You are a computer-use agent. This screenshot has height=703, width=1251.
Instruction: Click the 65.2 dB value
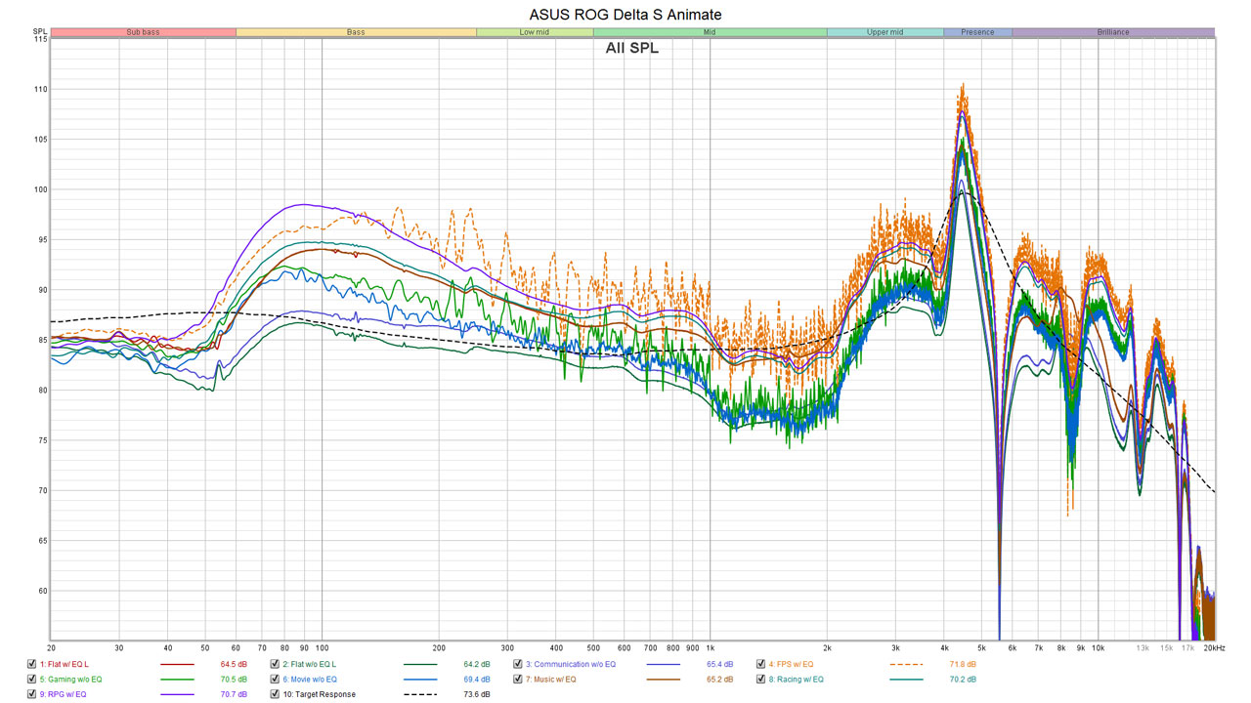click(719, 679)
